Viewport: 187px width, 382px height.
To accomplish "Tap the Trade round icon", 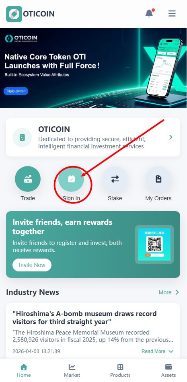I will tap(28, 179).
